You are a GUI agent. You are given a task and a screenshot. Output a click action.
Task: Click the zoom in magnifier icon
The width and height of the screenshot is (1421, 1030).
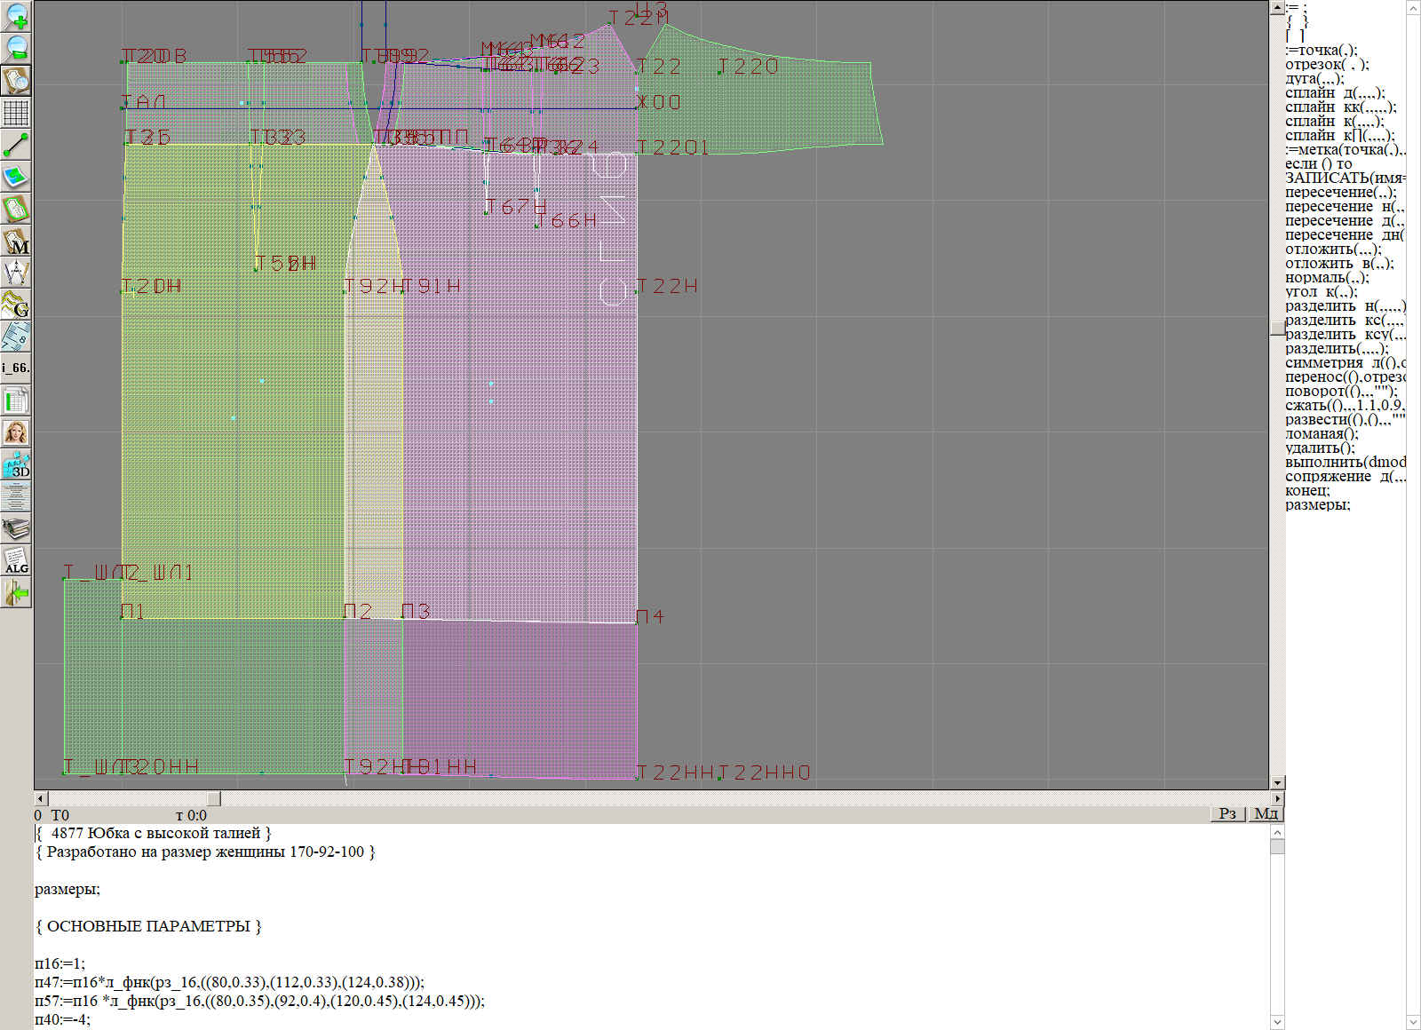point(16,16)
